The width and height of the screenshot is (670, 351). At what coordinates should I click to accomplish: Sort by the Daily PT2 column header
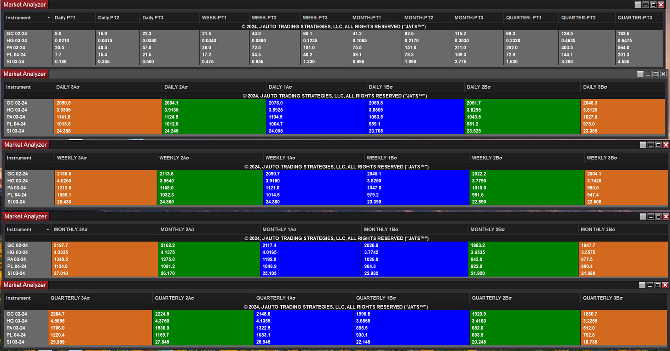pyautogui.click(x=117, y=17)
